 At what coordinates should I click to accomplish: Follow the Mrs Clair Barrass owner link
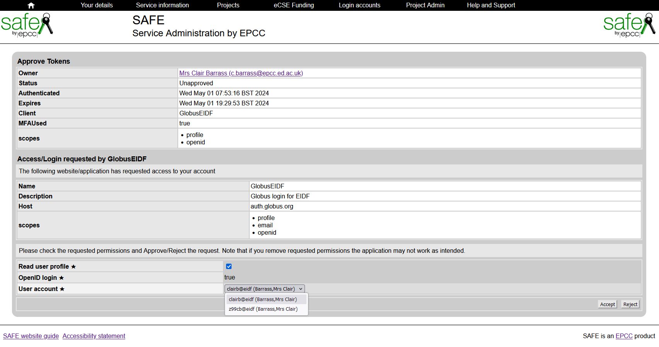[x=241, y=73]
